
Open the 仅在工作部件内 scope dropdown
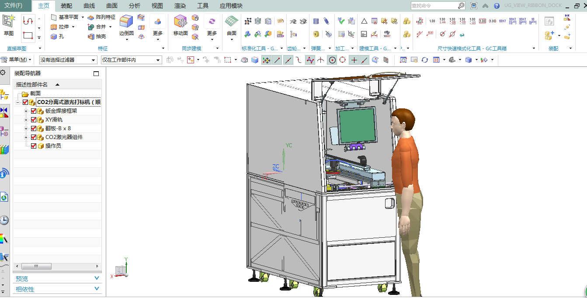point(131,60)
